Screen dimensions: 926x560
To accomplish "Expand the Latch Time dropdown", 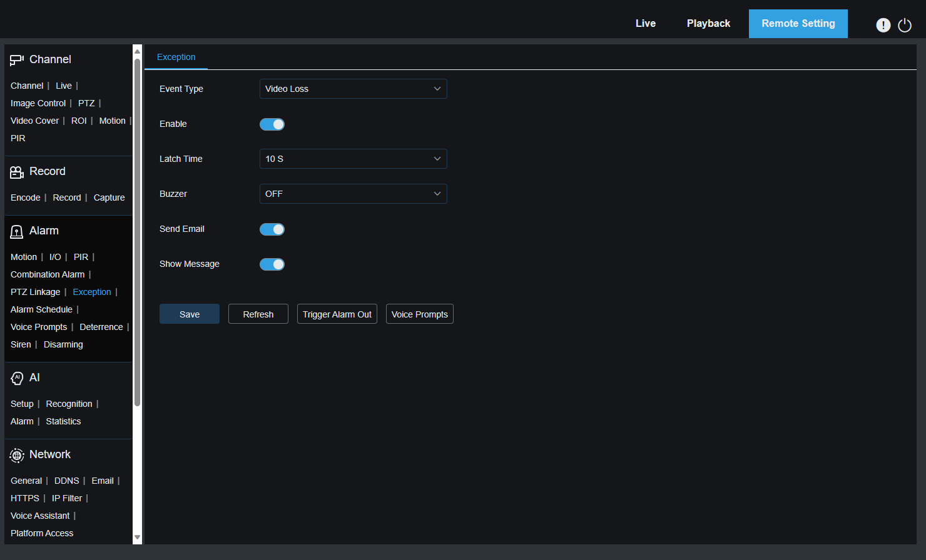I will point(353,159).
